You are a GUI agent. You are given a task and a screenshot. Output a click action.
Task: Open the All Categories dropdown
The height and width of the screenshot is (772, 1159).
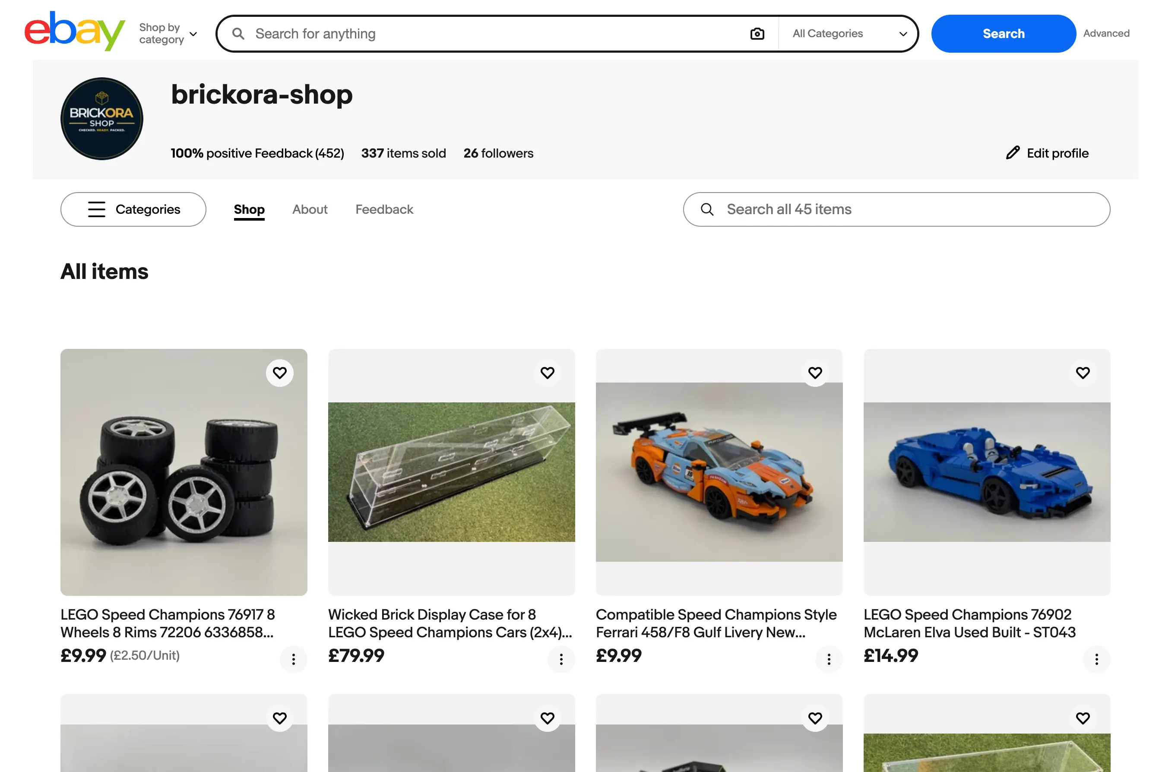[849, 34]
